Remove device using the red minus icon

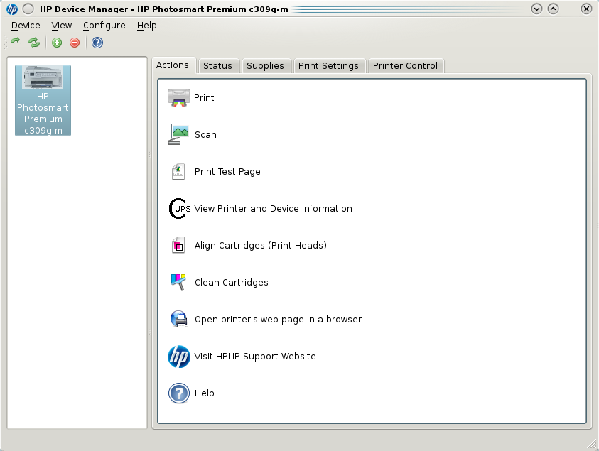pos(74,43)
